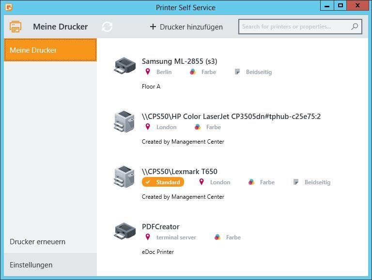Image resolution: width=372 pixels, height=280 pixels.
Task: Click Farbe label in PDFCreator row
Action: click(x=233, y=237)
